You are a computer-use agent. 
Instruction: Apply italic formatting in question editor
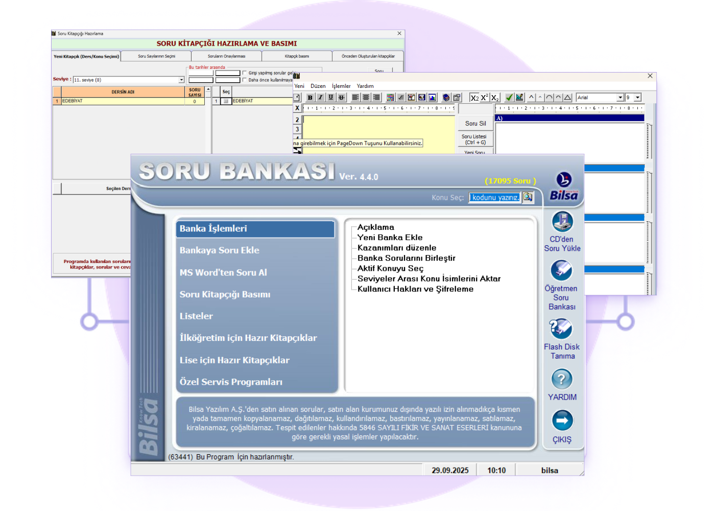[x=320, y=98]
